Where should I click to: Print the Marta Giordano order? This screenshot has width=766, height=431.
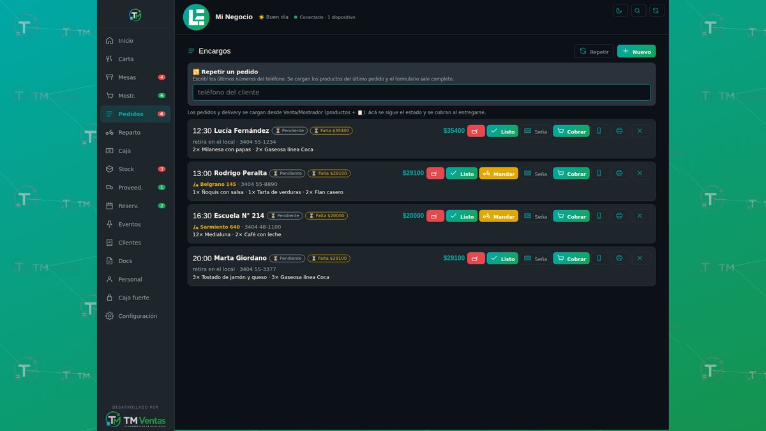(x=620, y=258)
